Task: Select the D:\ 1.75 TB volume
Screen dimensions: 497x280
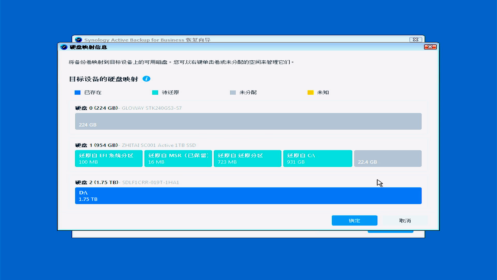Action: pyautogui.click(x=248, y=196)
